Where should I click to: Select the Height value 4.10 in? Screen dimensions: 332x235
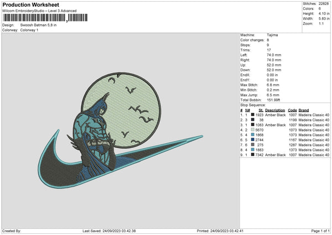click(x=324, y=13)
